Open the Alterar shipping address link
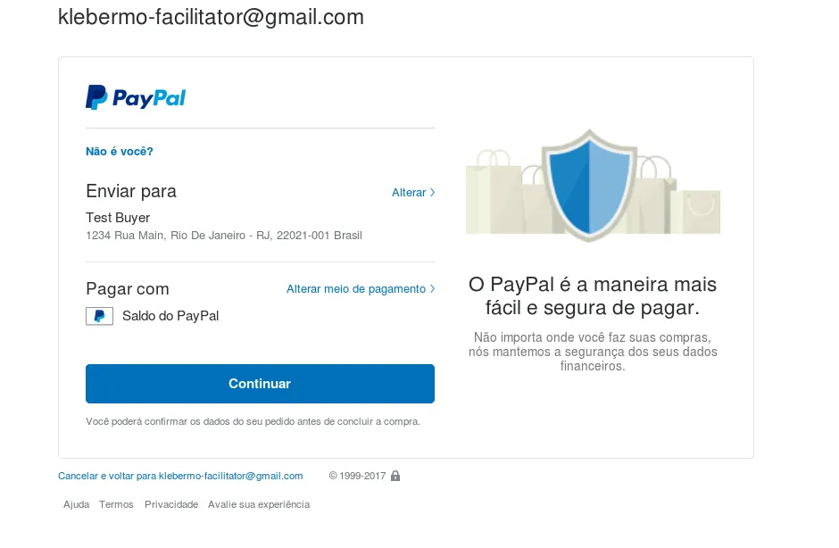Image resolution: width=839 pixels, height=548 pixels. coord(409,192)
